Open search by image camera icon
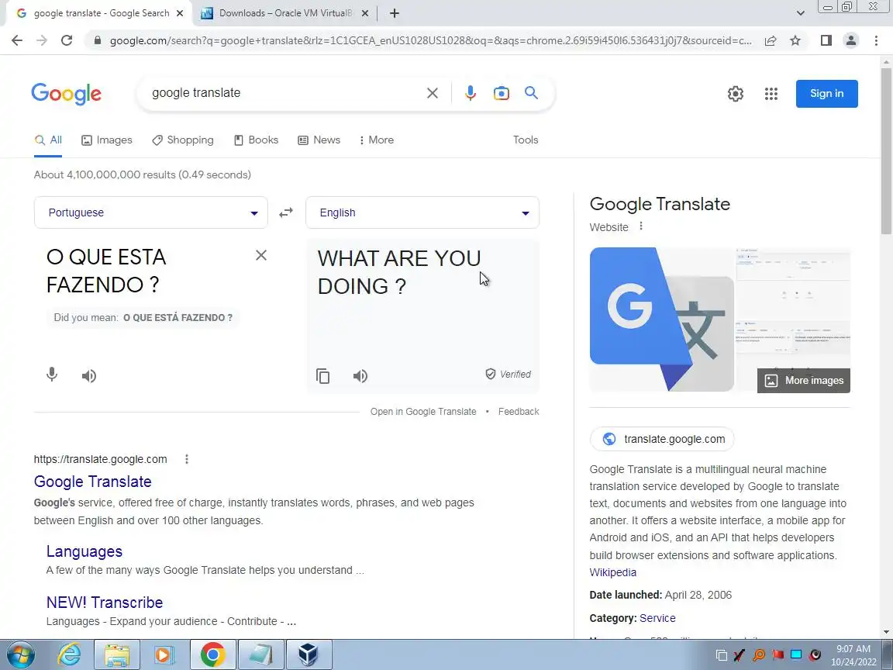The image size is (893, 670). click(x=502, y=93)
